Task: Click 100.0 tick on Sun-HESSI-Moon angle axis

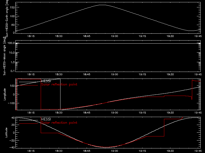Action: (x=11, y=43)
